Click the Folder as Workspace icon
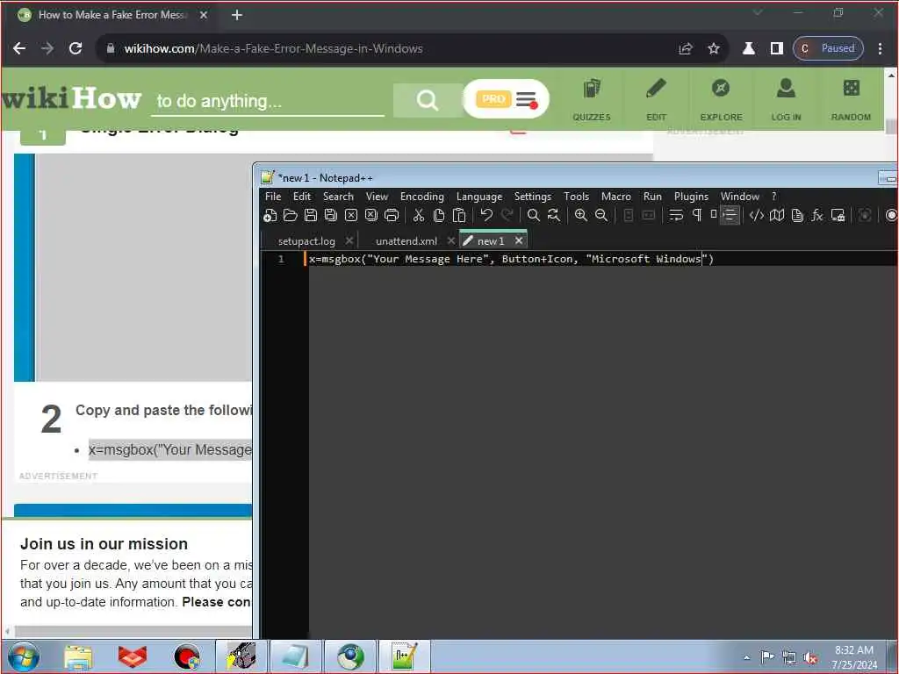The width and height of the screenshot is (899, 674). point(838,216)
